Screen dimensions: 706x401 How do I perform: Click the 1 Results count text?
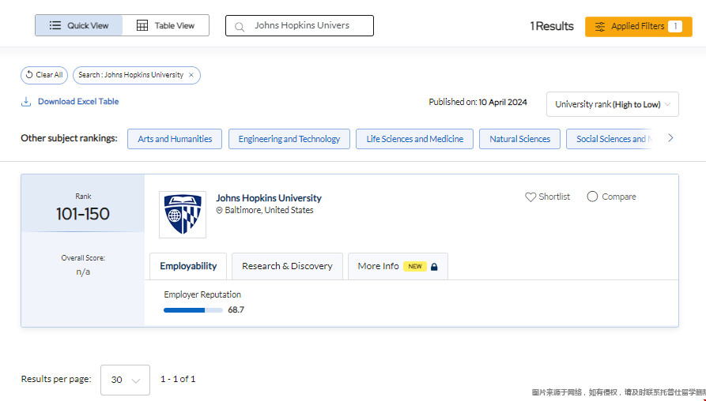click(552, 26)
